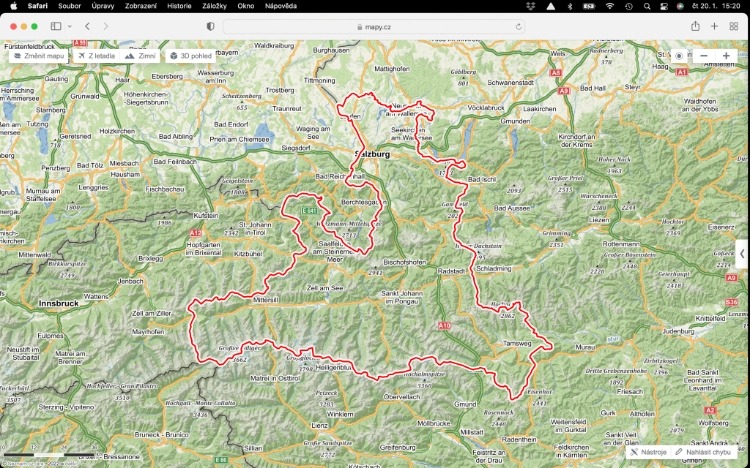Click the Změnit mapu layers button
Image resolution: width=750 pixels, height=468 pixels.
40,56
